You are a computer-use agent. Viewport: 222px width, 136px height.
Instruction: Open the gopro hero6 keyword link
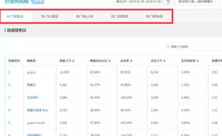click(36, 123)
